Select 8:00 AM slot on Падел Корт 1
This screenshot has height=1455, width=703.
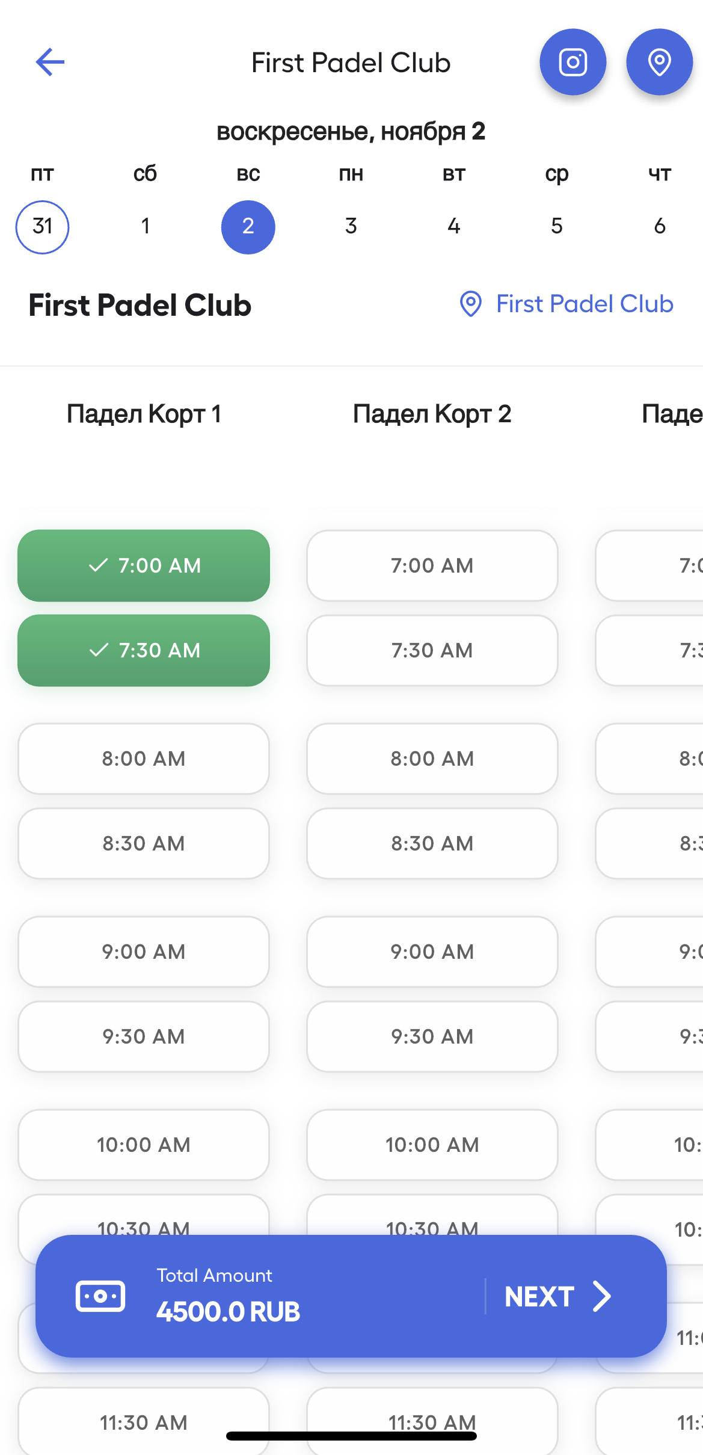144,758
